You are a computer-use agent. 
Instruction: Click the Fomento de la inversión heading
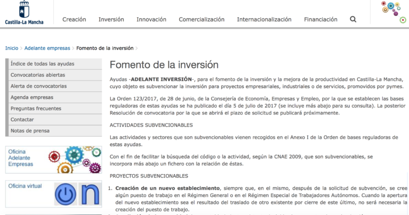pyautogui.click(x=164, y=64)
